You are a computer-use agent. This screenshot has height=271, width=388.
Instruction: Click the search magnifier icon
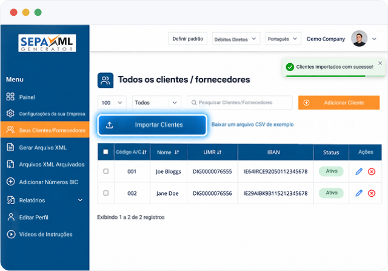point(194,103)
